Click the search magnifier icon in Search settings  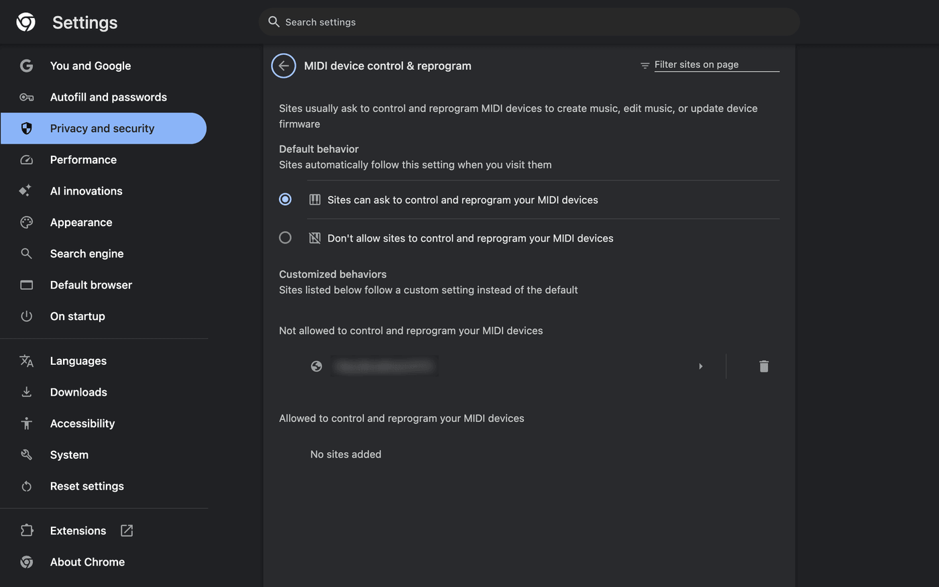coord(274,21)
